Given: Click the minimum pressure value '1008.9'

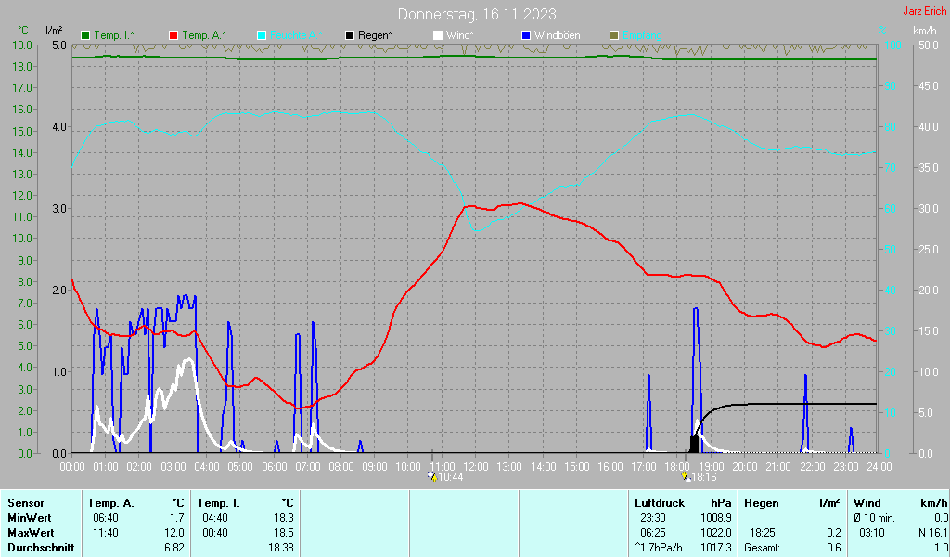Looking at the screenshot, I should click(x=716, y=518).
